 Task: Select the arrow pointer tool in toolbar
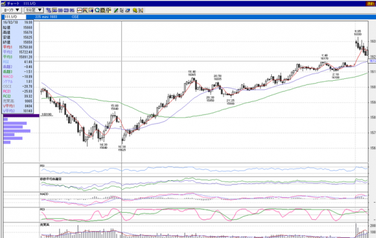click(122, 10)
